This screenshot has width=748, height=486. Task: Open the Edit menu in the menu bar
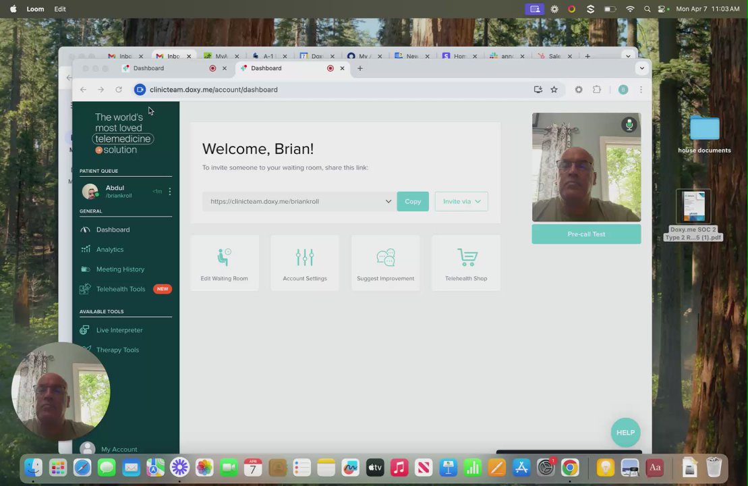pyautogui.click(x=60, y=9)
